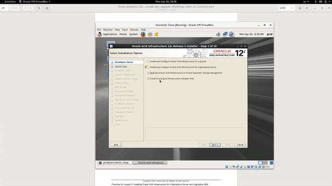Go to next page with right arrow

tap(31, 8)
